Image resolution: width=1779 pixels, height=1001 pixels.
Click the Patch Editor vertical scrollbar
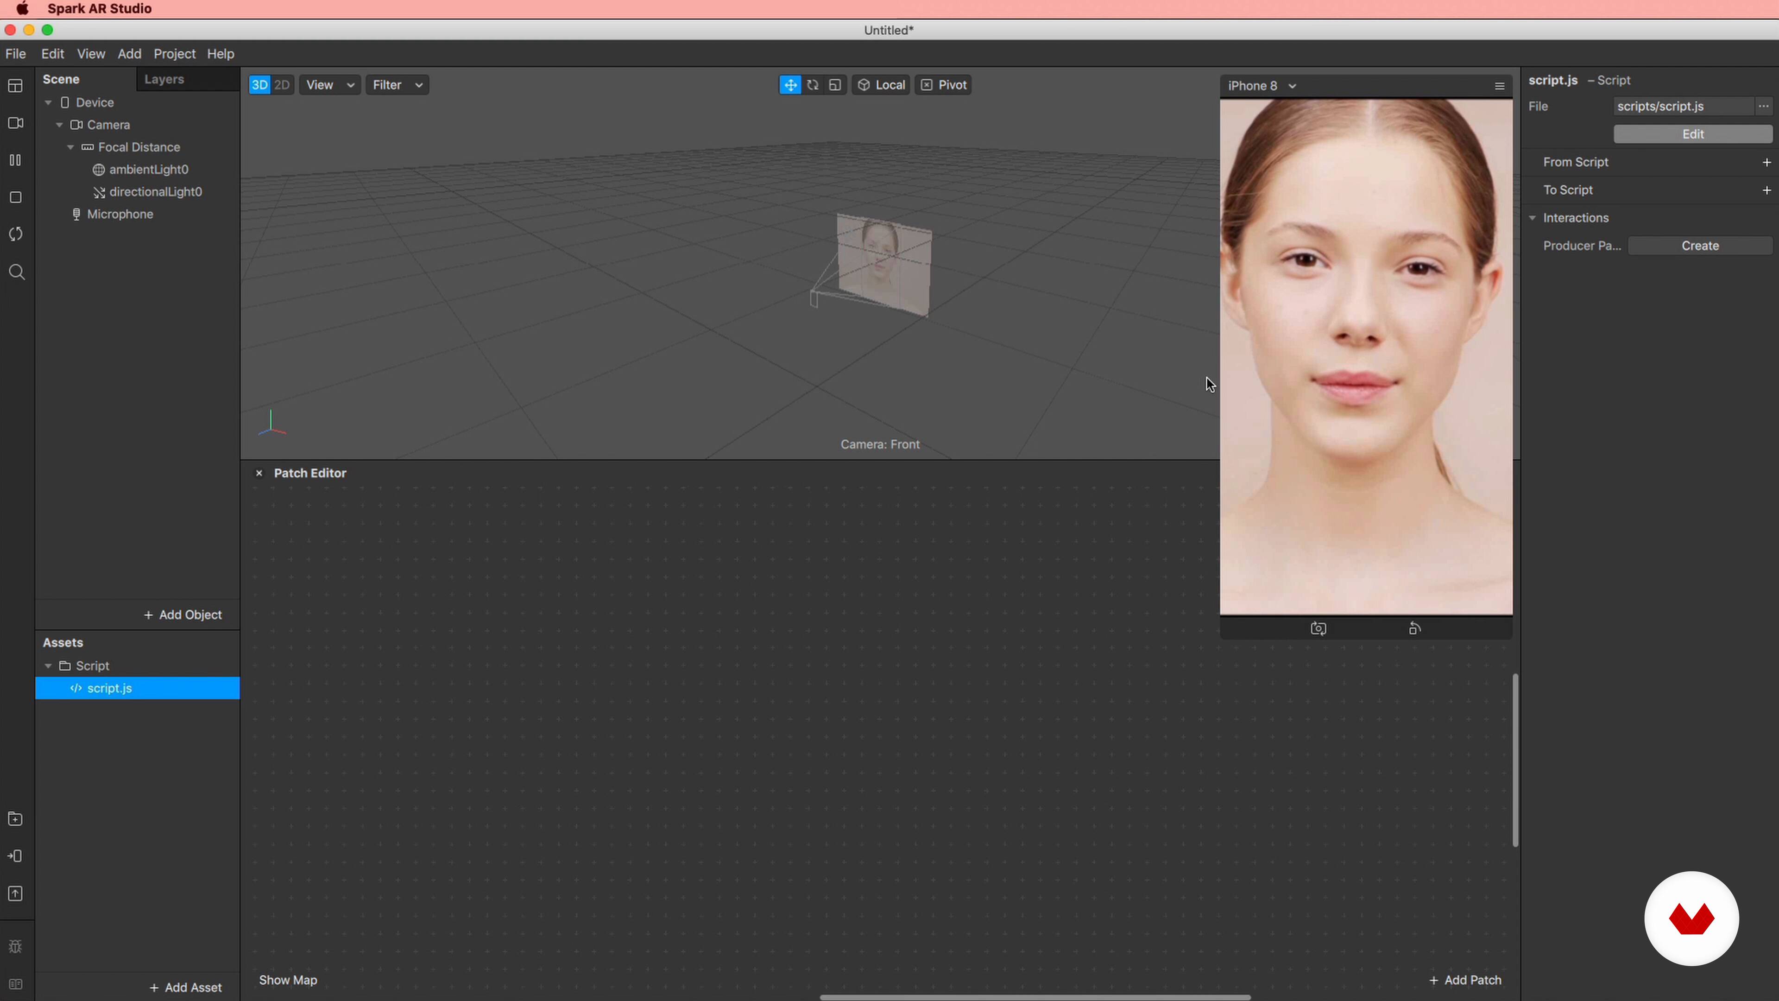(1515, 760)
